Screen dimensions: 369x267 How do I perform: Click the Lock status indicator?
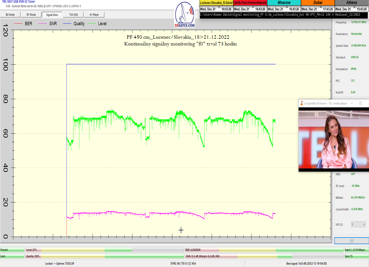click(12, 256)
